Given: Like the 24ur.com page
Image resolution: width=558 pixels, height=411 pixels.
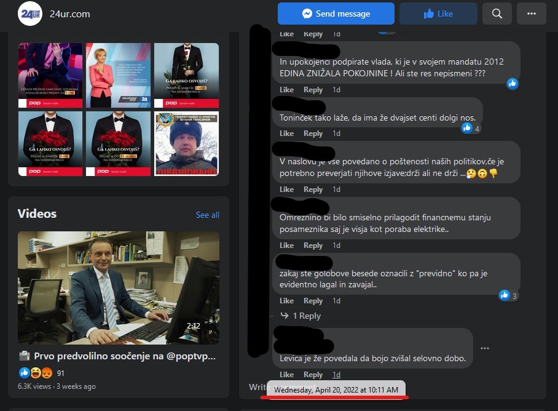Looking at the screenshot, I should [438, 14].
